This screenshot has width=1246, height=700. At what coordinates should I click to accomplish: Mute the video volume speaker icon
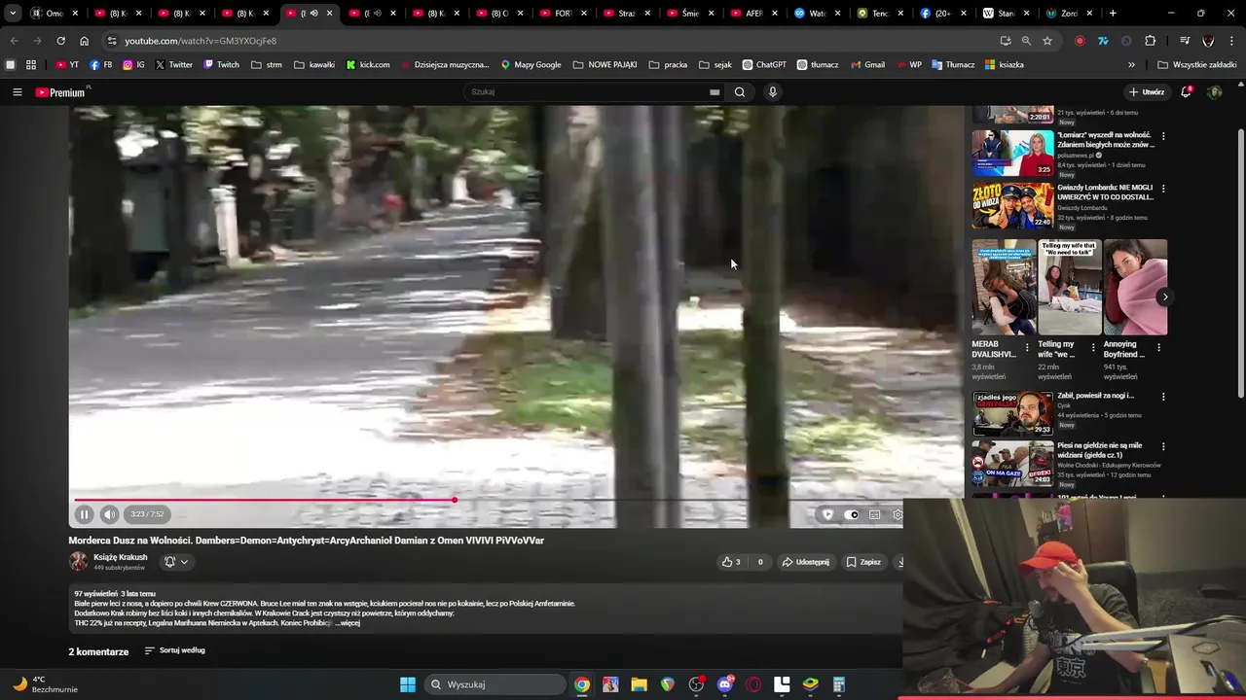click(x=109, y=514)
